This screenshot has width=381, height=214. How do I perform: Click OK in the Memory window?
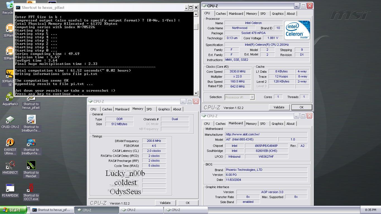188,203
